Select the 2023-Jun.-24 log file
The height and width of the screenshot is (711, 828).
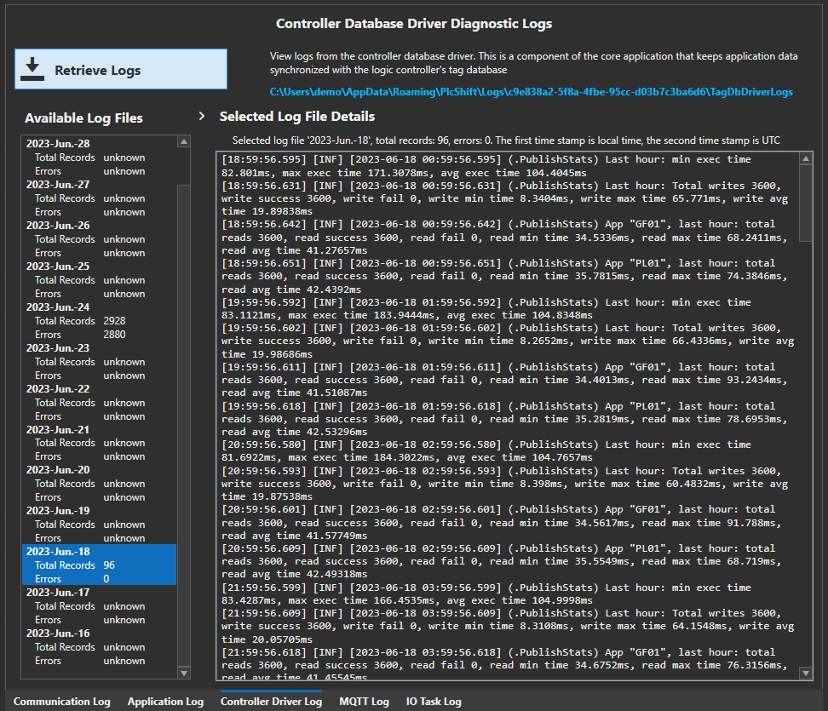100,320
